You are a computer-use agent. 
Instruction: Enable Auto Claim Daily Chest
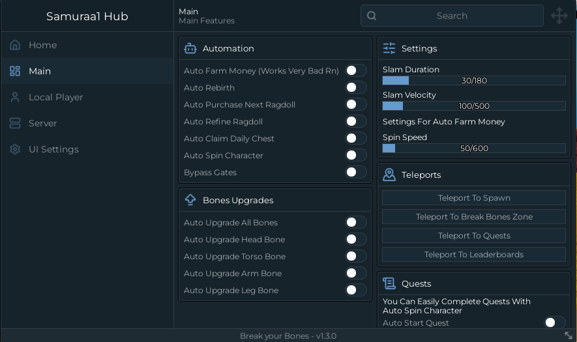point(356,138)
